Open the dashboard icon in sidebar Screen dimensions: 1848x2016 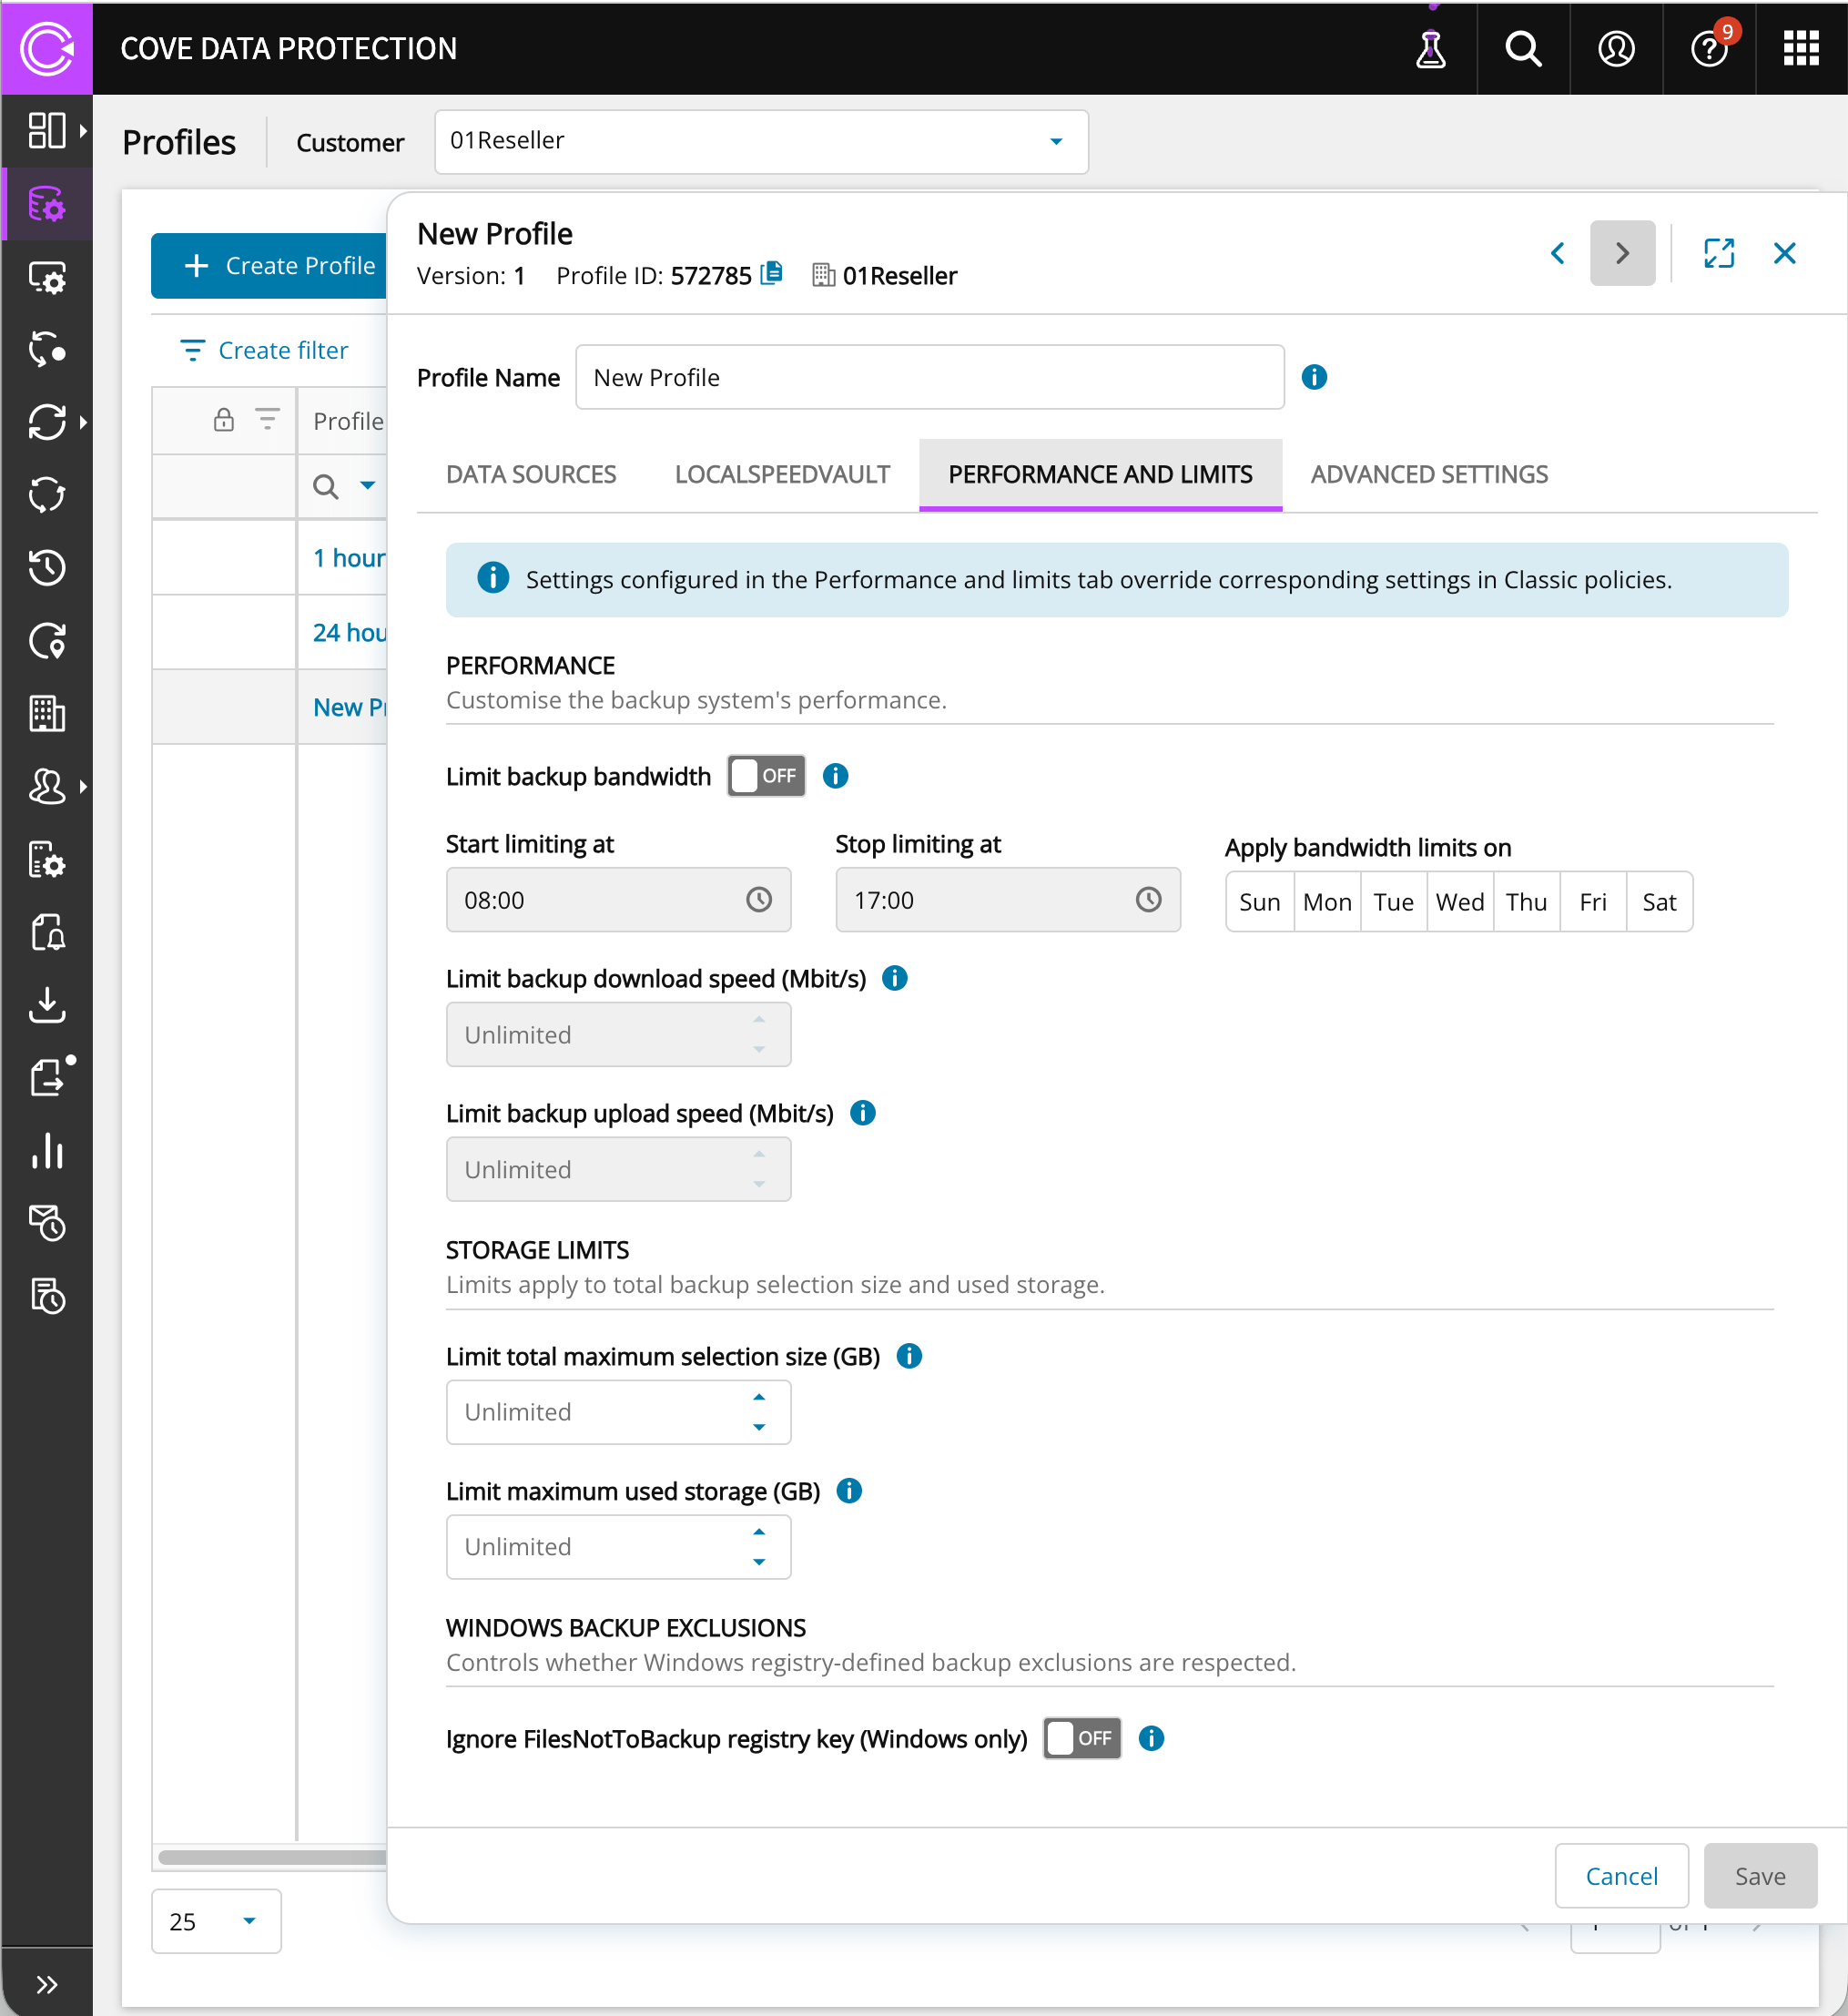[47, 130]
